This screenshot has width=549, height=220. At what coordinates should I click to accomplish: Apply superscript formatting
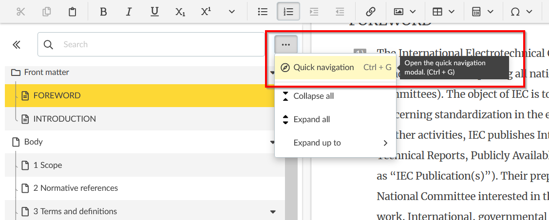tap(206, 12)
